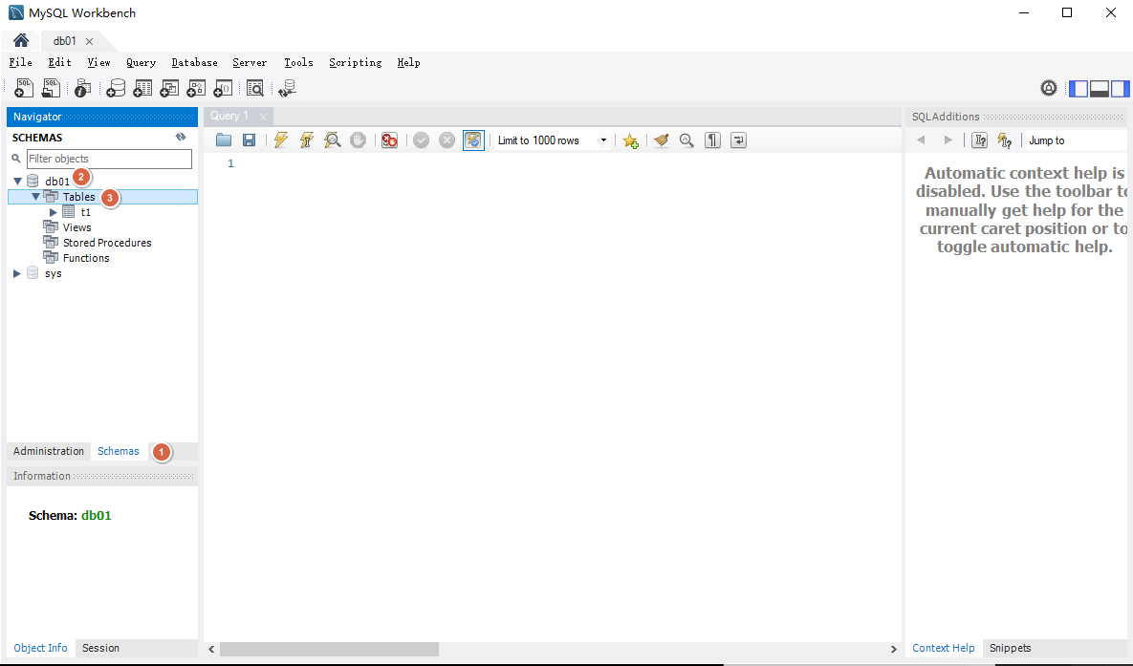The image size is (1133, 666).
Task: Click the editor horizontal scrollbar thumb
Action: 329,649
